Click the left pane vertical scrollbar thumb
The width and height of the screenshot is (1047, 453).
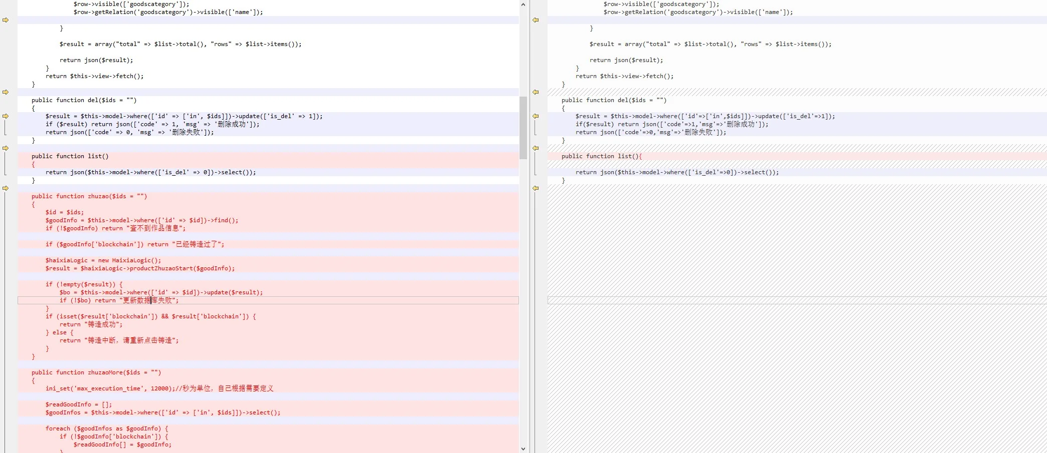(x=523, y=128)
